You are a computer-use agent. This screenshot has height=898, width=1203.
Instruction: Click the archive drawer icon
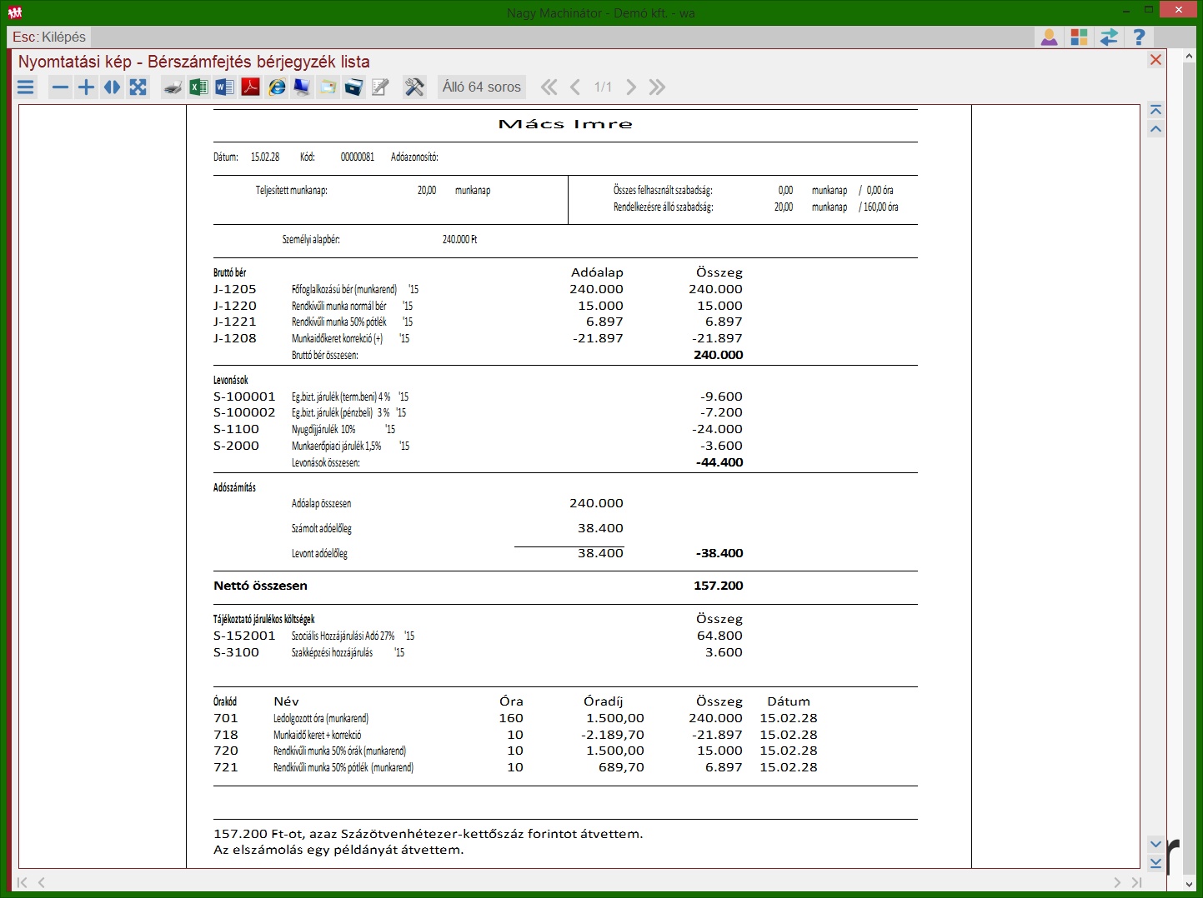point(353,87)
